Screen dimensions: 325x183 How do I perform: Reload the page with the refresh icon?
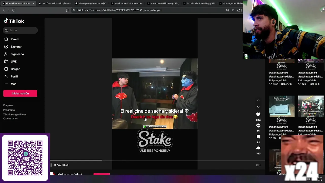(14, 10)
